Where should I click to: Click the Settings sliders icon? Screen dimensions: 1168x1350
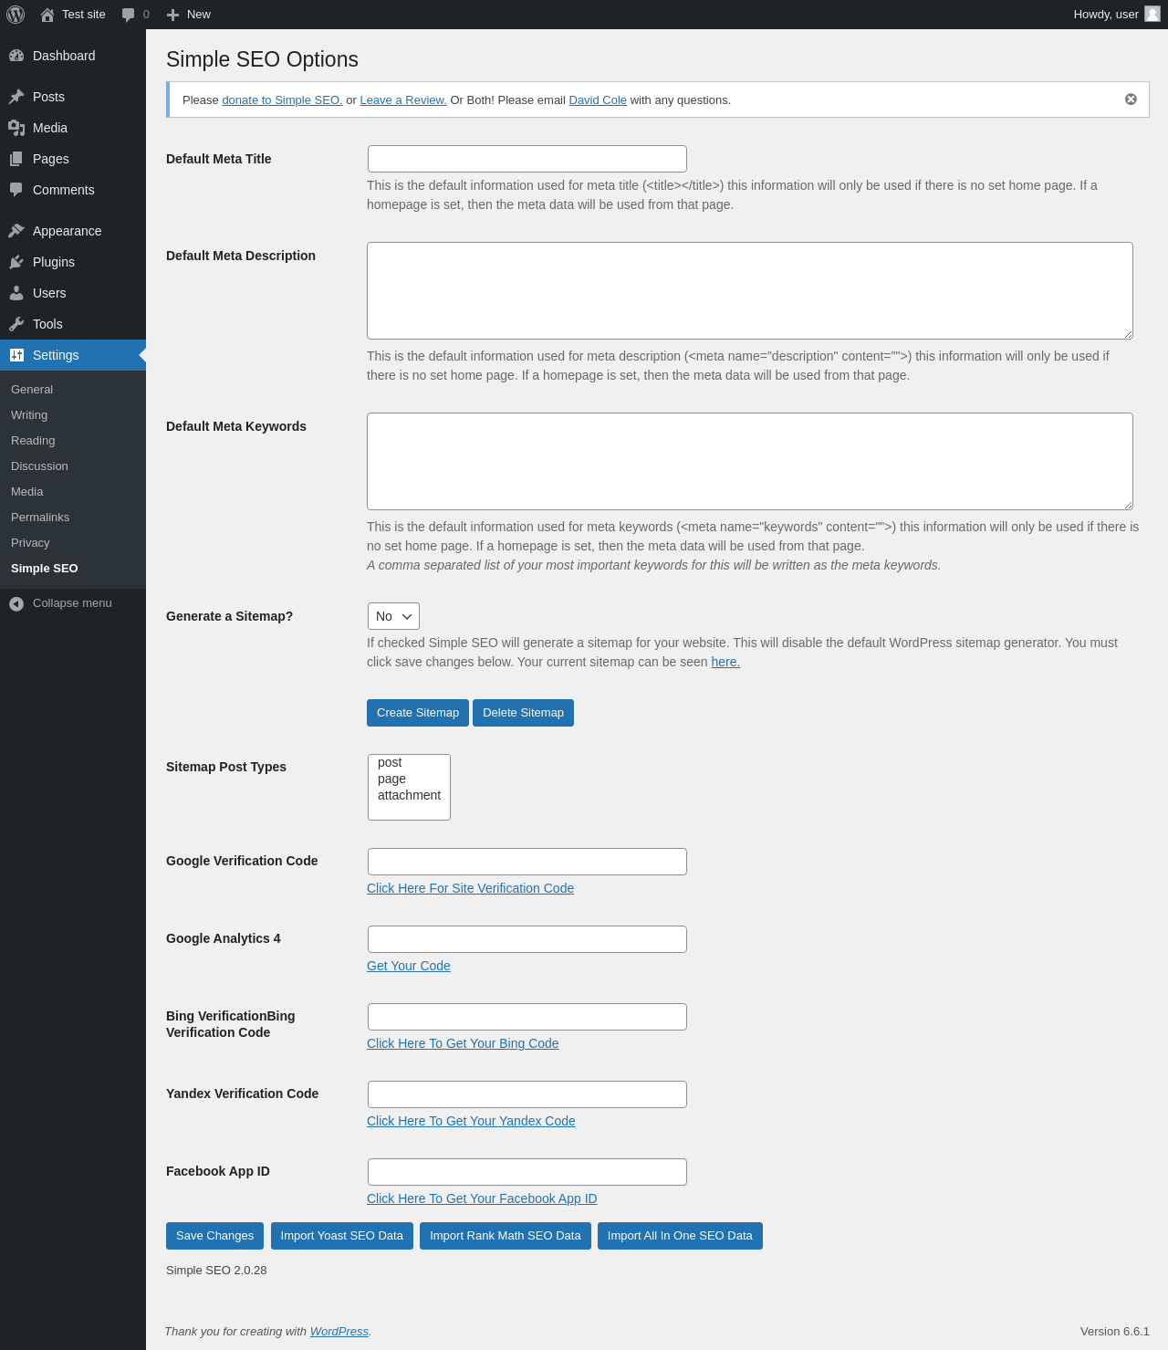click(16, 355)
